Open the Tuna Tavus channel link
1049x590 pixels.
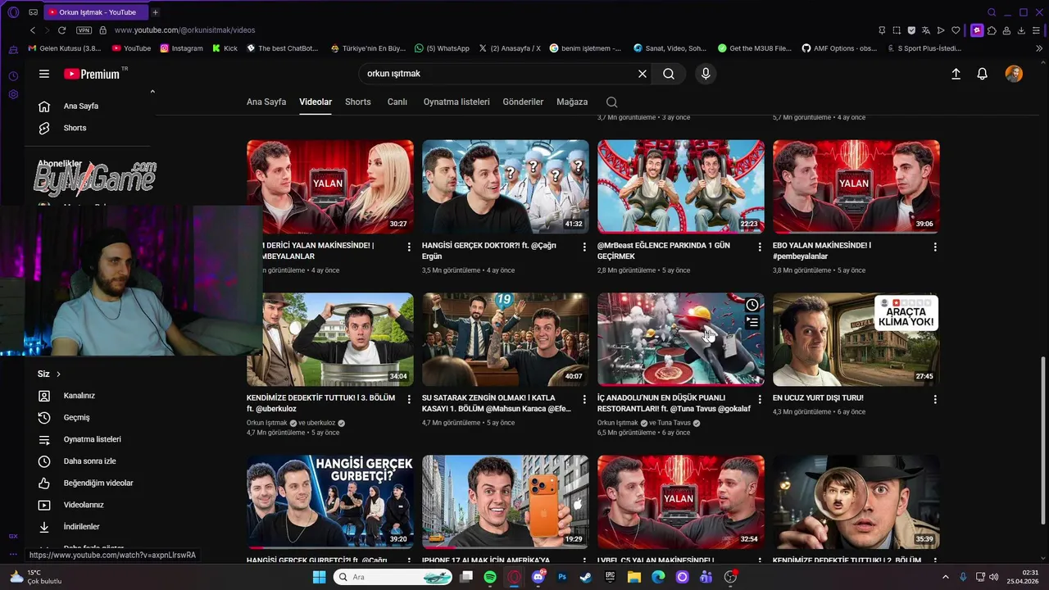pyautogui.click(x=676, y=423)
